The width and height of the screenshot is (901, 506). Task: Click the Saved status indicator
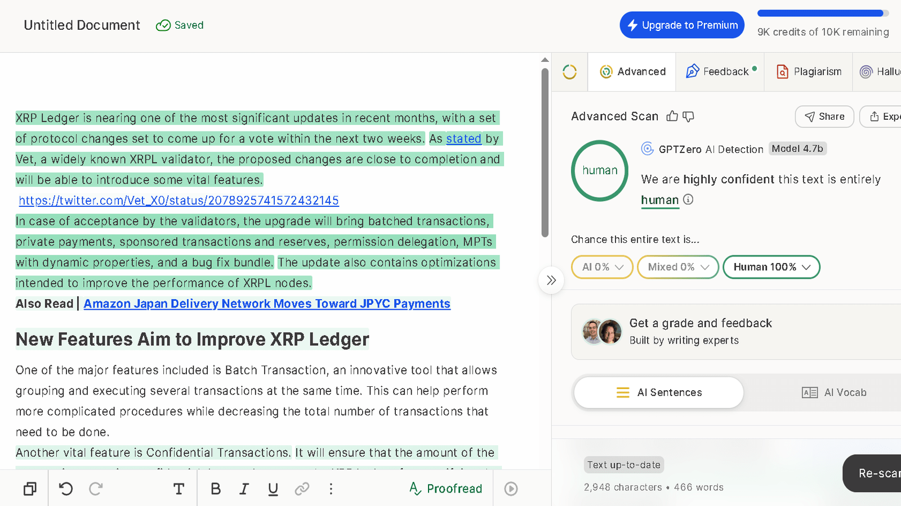[x=180, y=25]
